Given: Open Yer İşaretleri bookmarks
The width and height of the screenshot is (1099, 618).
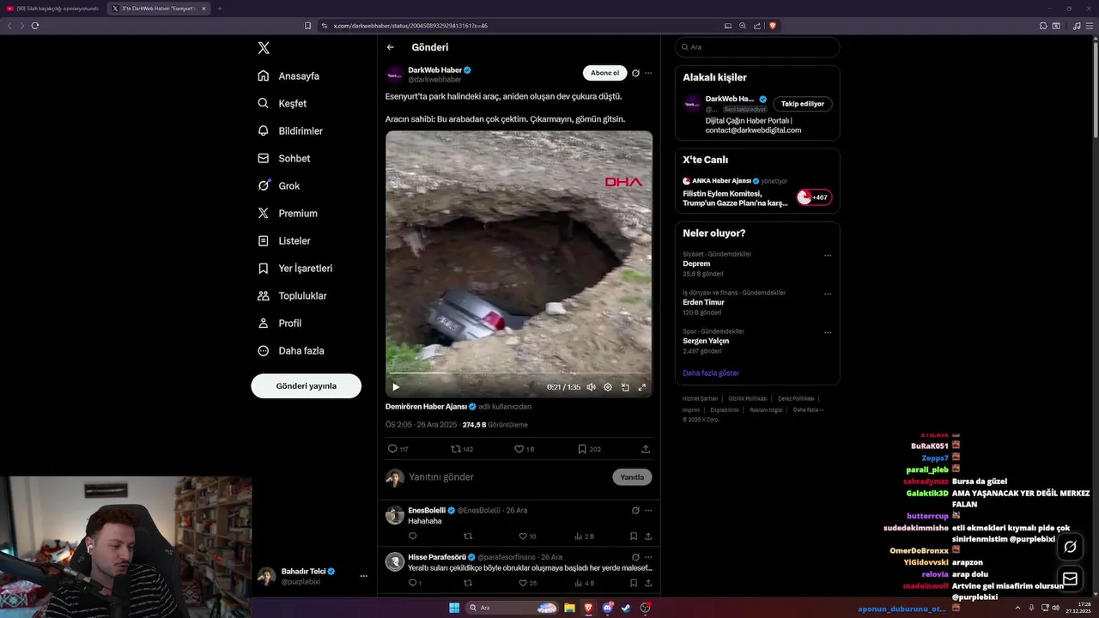Looking at the screenshot, I should (x=294, y=268).
